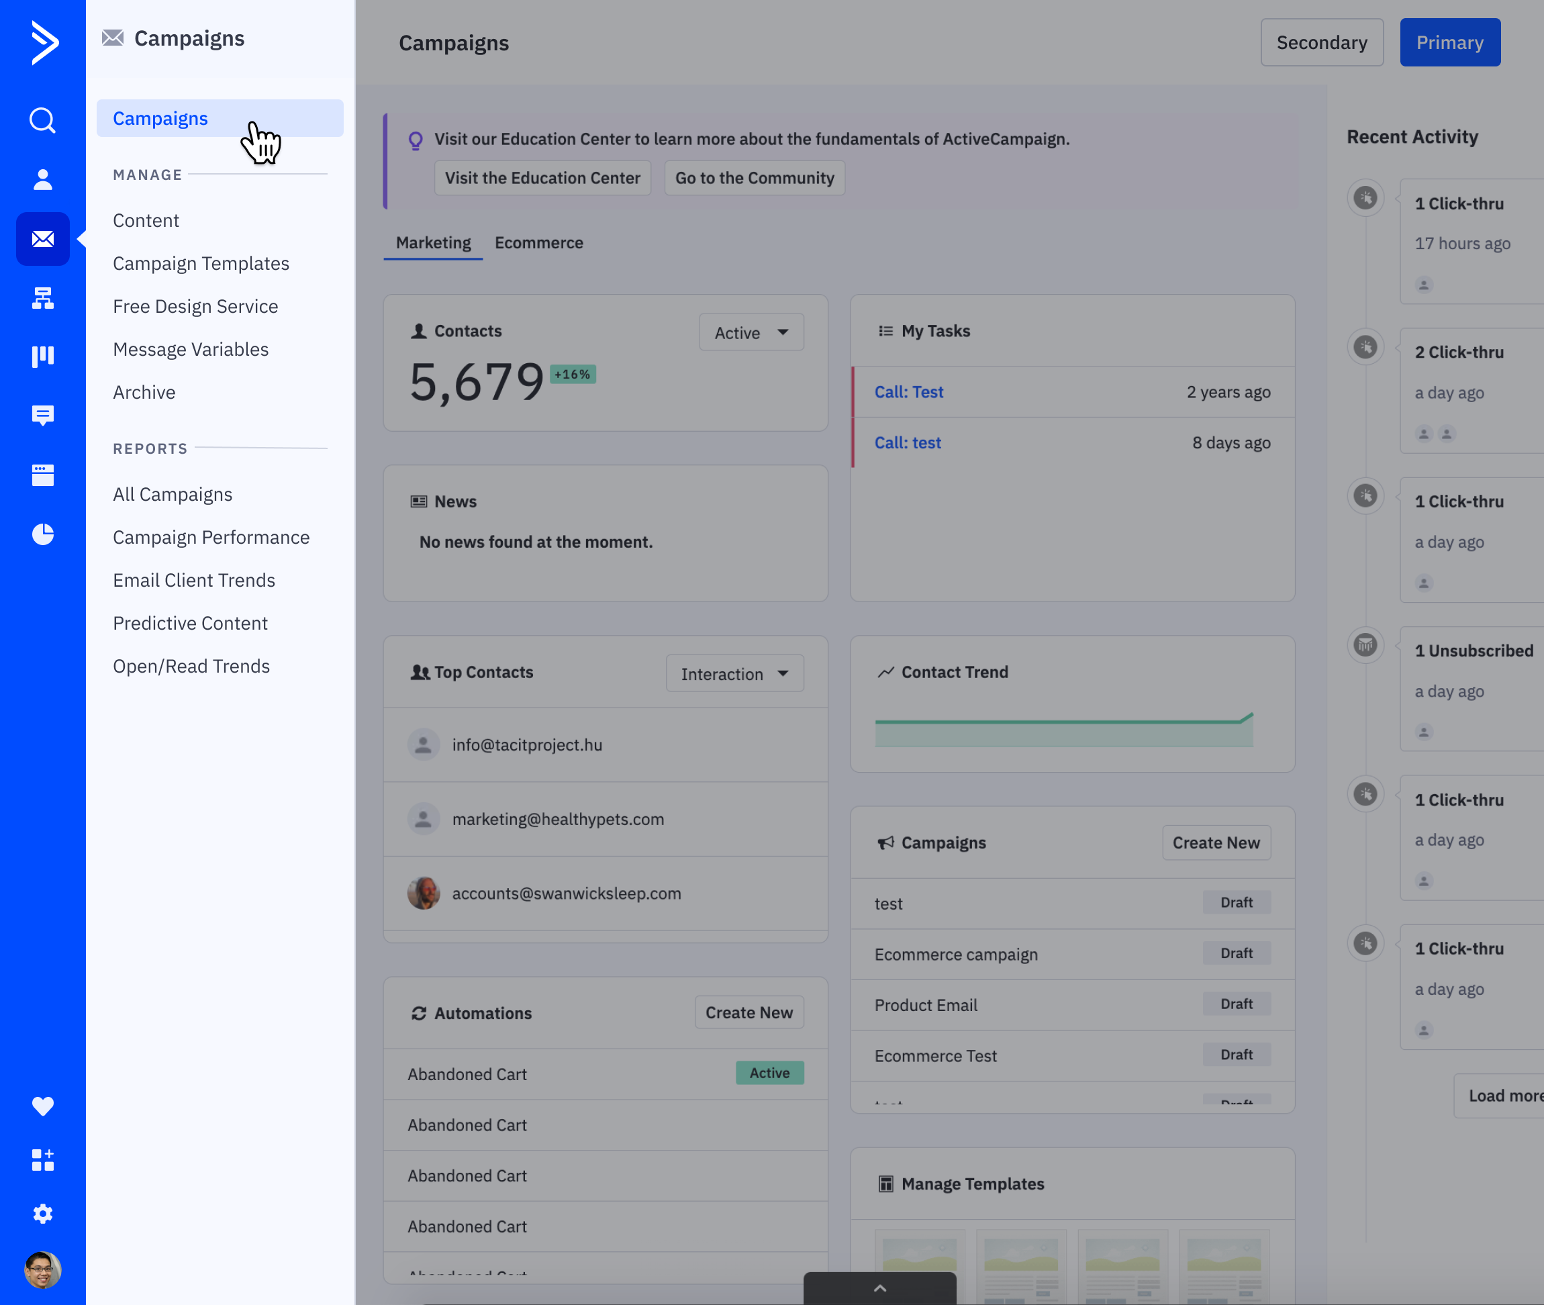Click the avatar for info@tacitproject.hu
The width and height of the screenshot is (1544, 1305).
coord(423,744)
